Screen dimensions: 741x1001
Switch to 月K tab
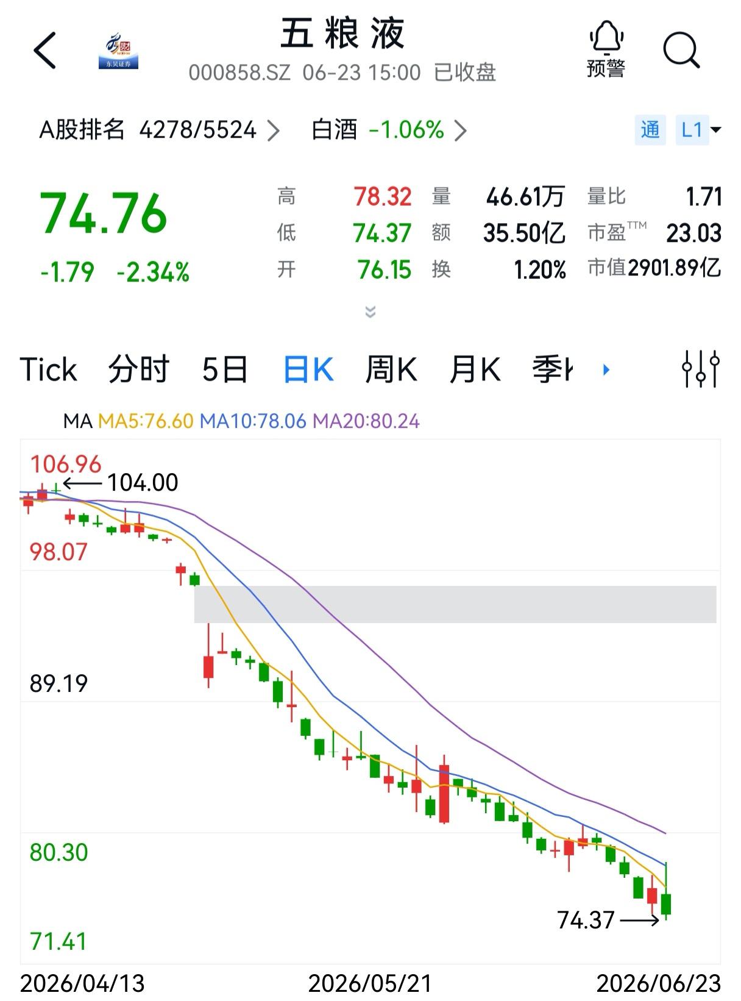point(475,369)
